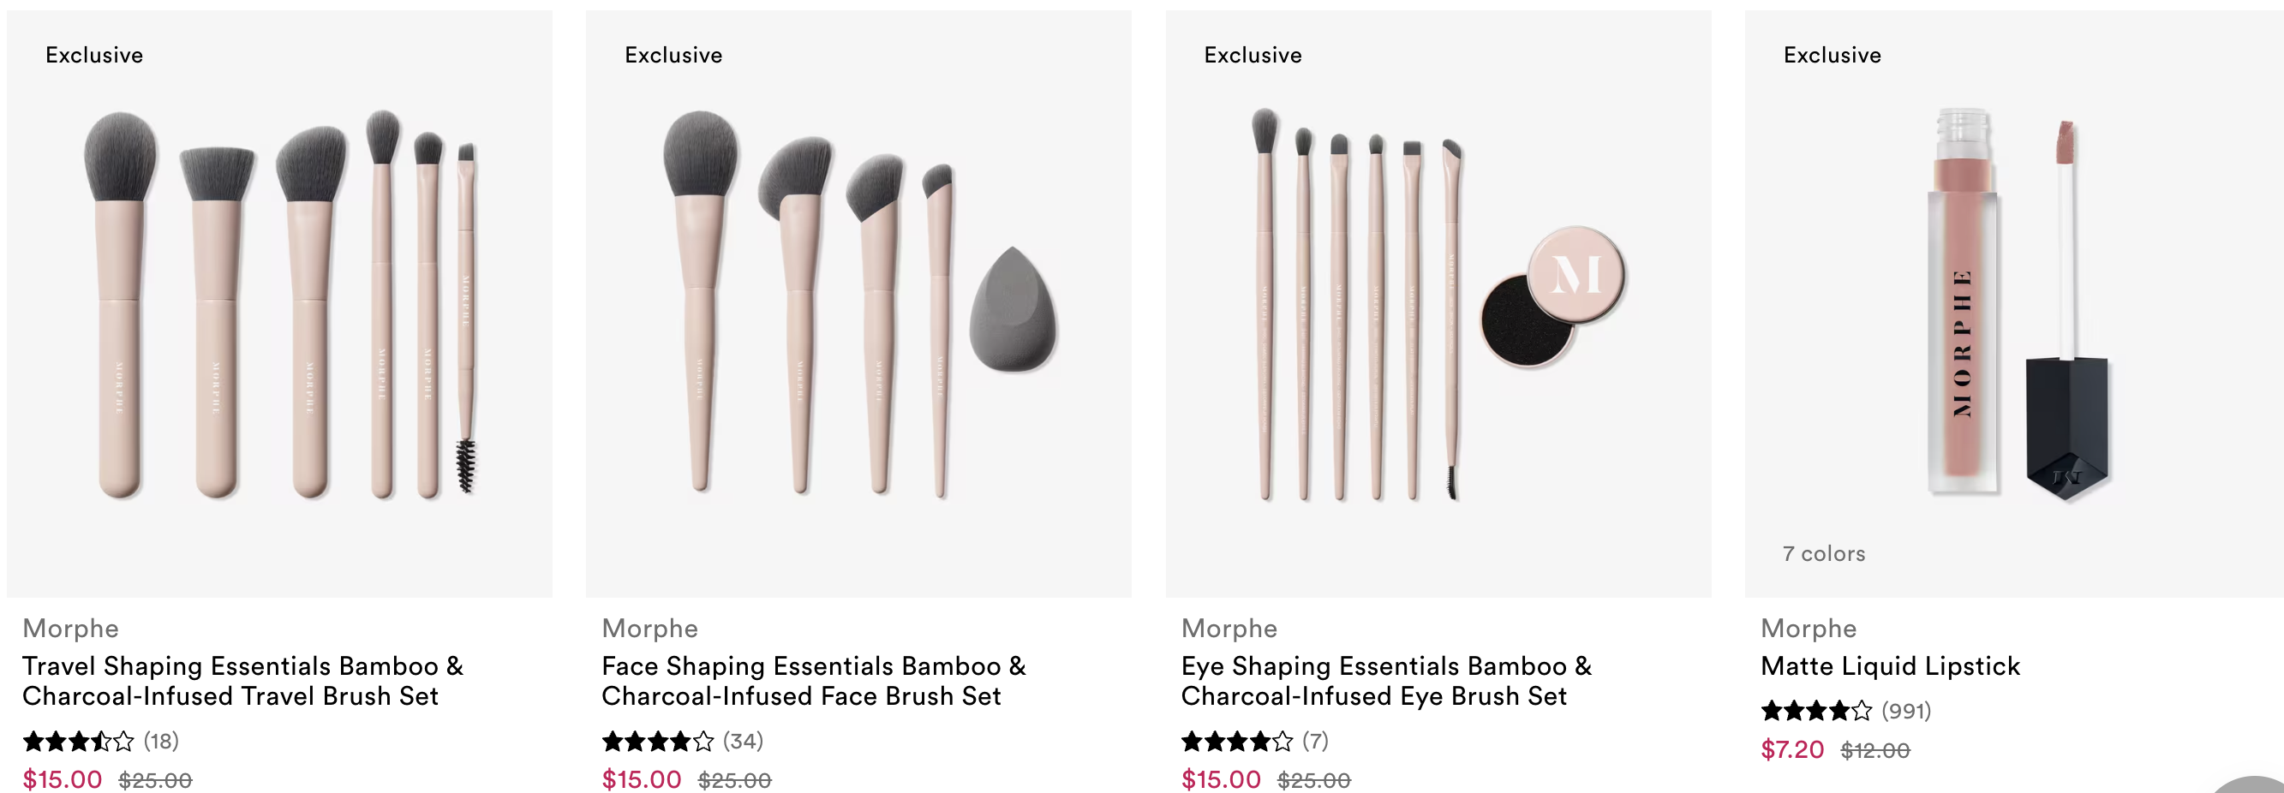The height and width of the screenshot is (793, 2284).
Task: View star rating for Face Brush Set
Action: pos(657,741)
